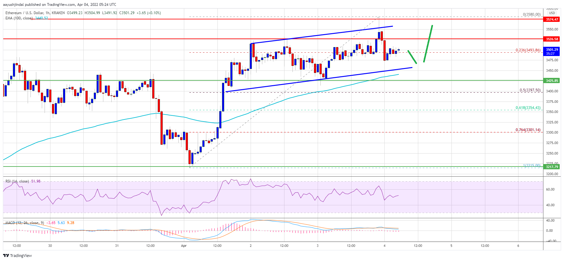Click the Apr date marker on time axis

point(184,246)
